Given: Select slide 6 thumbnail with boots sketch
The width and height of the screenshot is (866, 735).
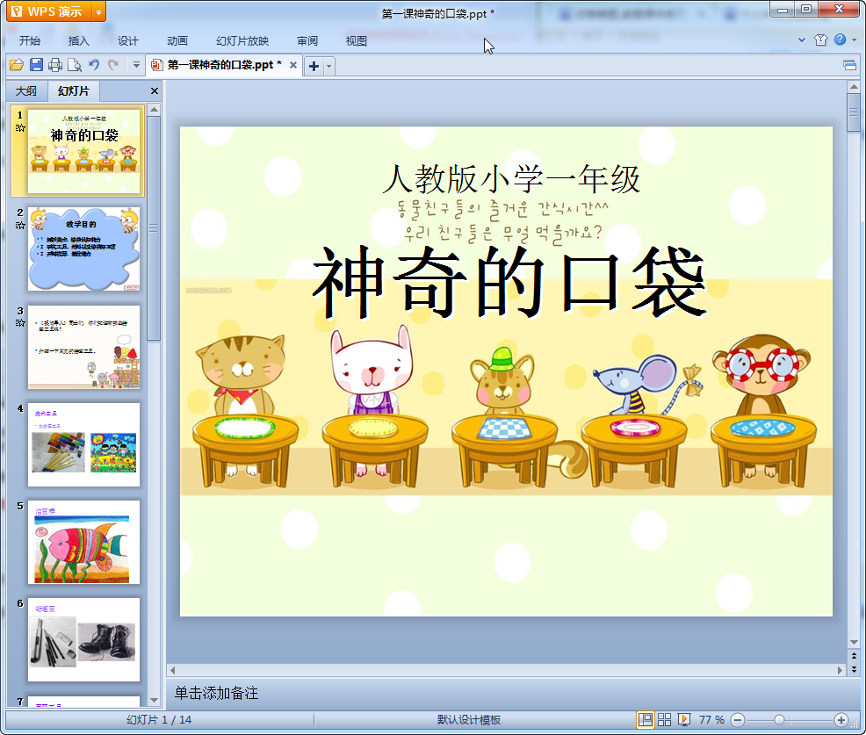Looking at the screenshot, I should (84, 639).
